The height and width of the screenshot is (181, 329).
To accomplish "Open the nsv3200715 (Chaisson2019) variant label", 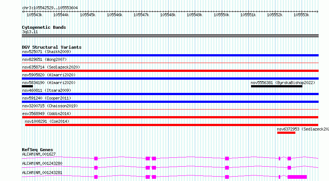I will [50, 106].
